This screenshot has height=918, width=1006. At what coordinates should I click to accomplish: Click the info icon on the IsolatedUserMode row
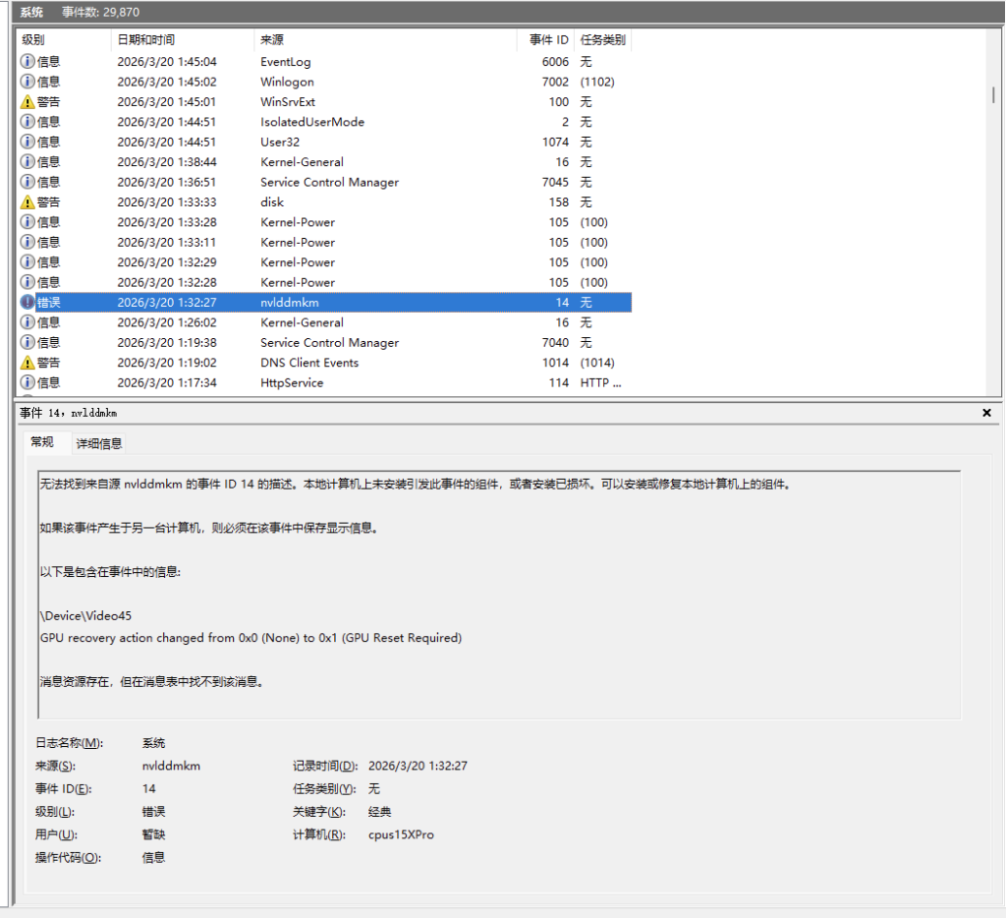pos(28,122)
